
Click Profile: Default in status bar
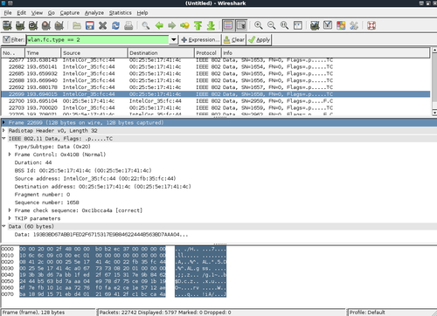367,313
